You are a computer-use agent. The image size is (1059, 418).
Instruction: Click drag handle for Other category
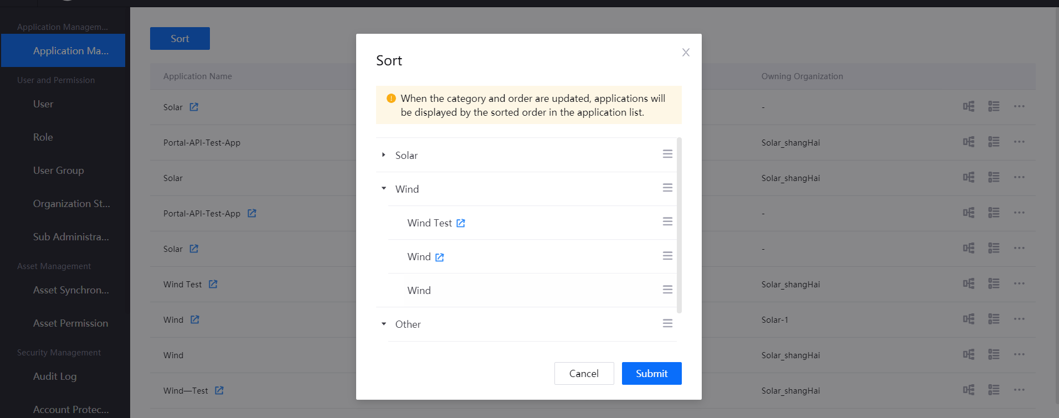tap(667, 323)
